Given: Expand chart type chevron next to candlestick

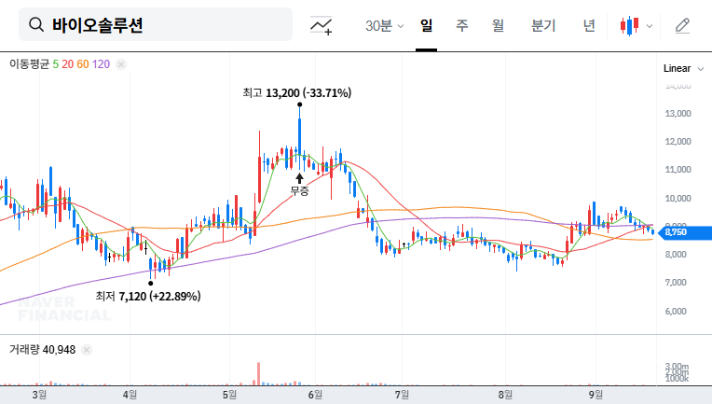Looking at the screenshot, I should coord(650,26).
